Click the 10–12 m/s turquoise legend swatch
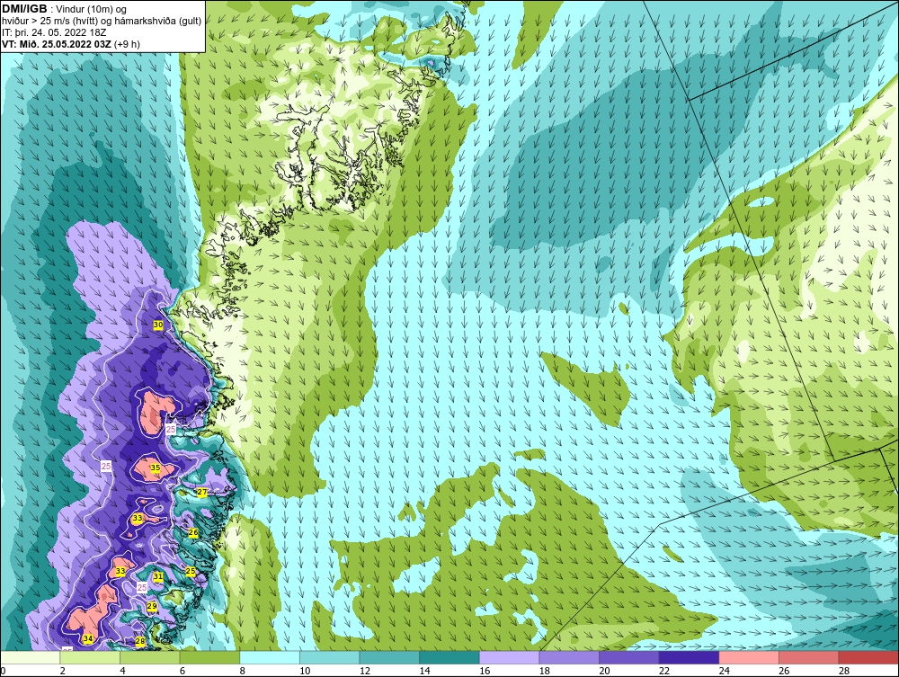The image size is (899, 677). pos(329,657)
